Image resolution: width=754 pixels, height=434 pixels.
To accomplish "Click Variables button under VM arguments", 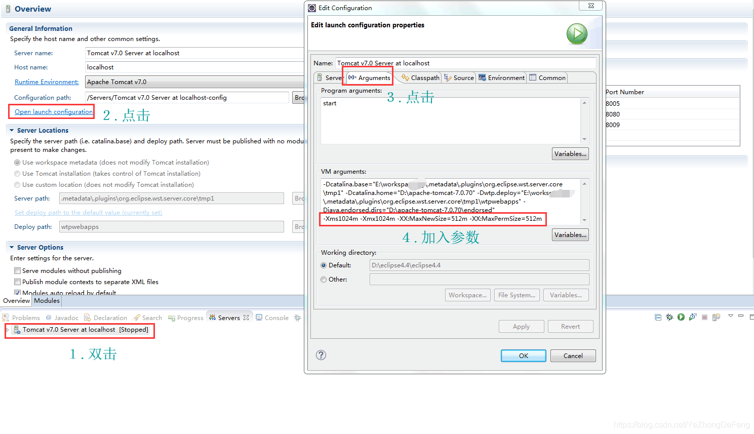I will [570, 235].
